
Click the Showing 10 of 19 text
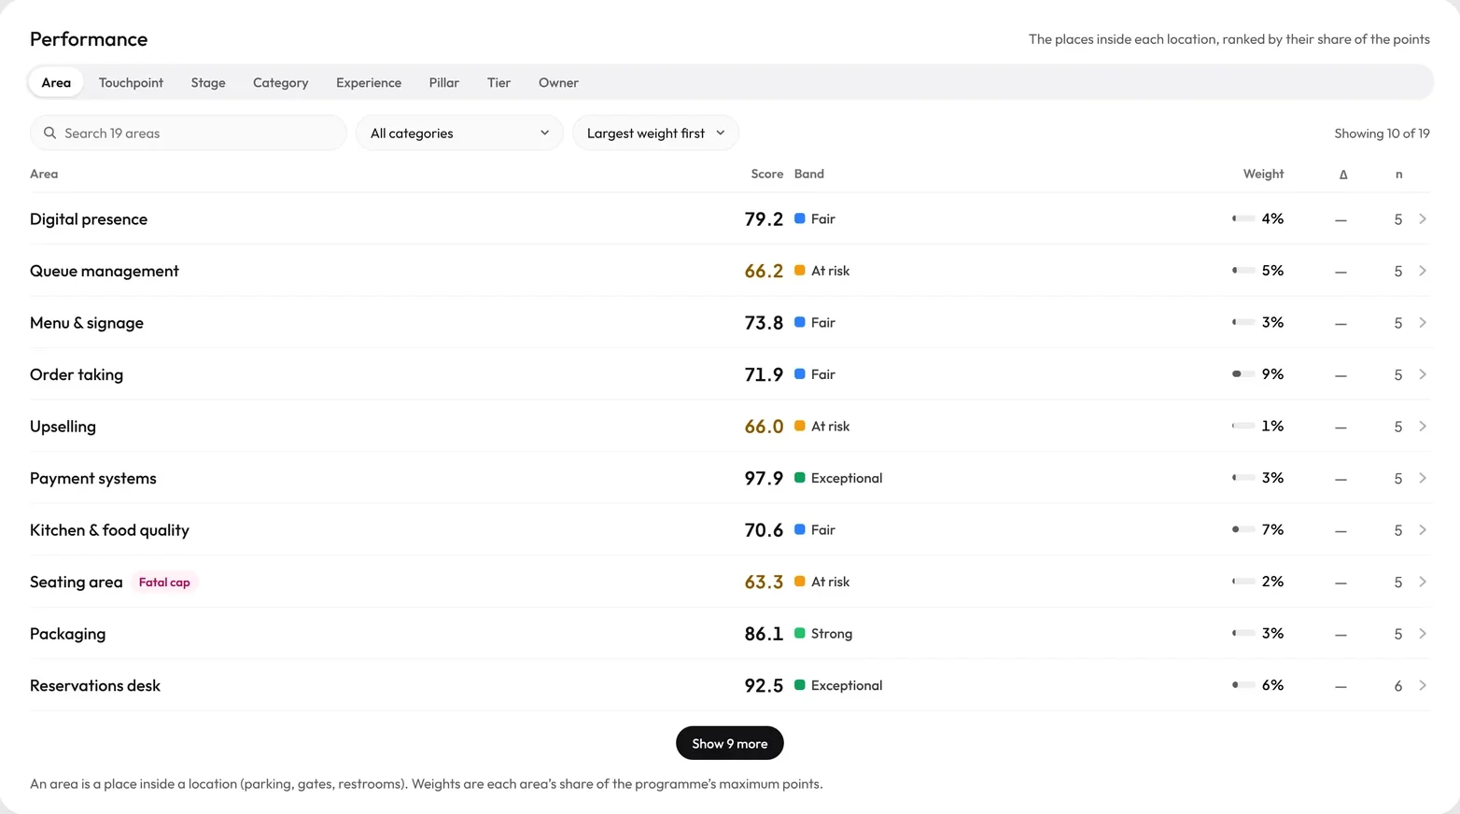coord(1382,133)
